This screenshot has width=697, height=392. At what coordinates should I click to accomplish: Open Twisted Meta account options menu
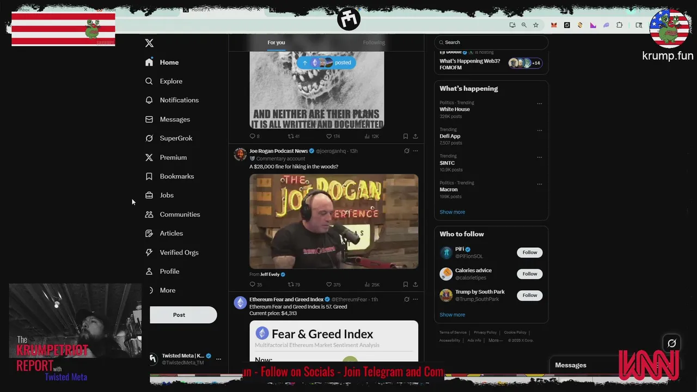tap(218, 359)
